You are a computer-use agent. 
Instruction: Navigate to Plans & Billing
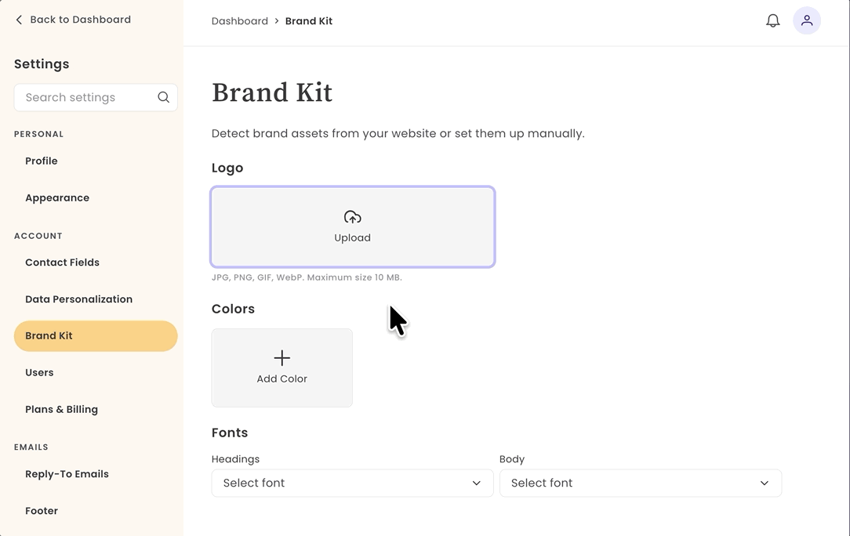coord(61,409)
